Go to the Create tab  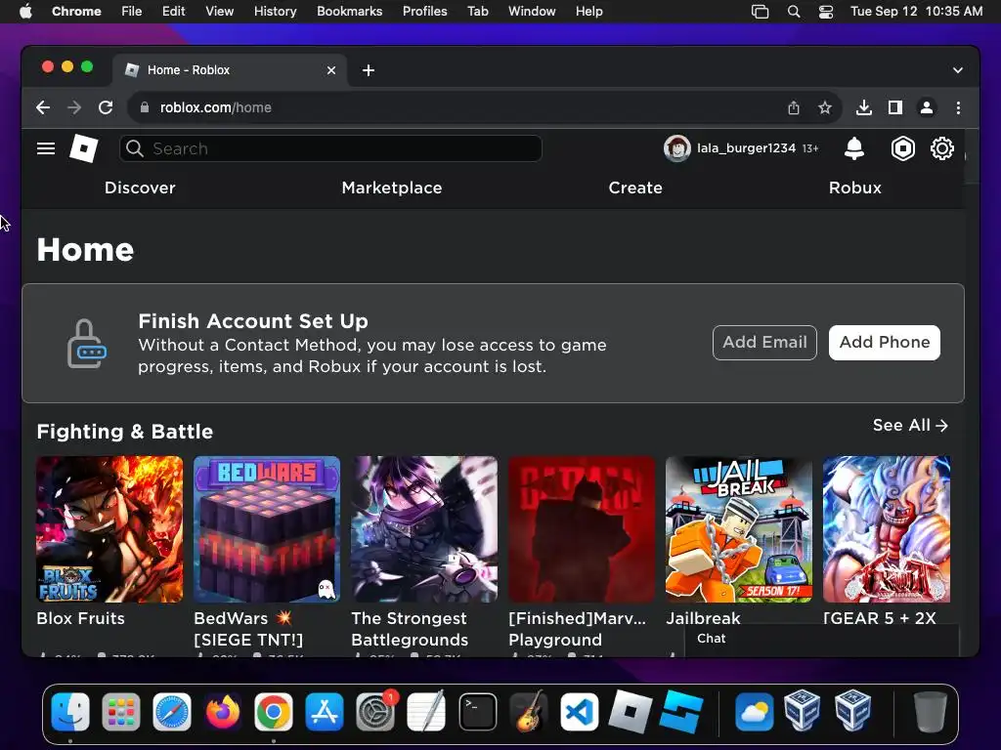pos(635,187)
